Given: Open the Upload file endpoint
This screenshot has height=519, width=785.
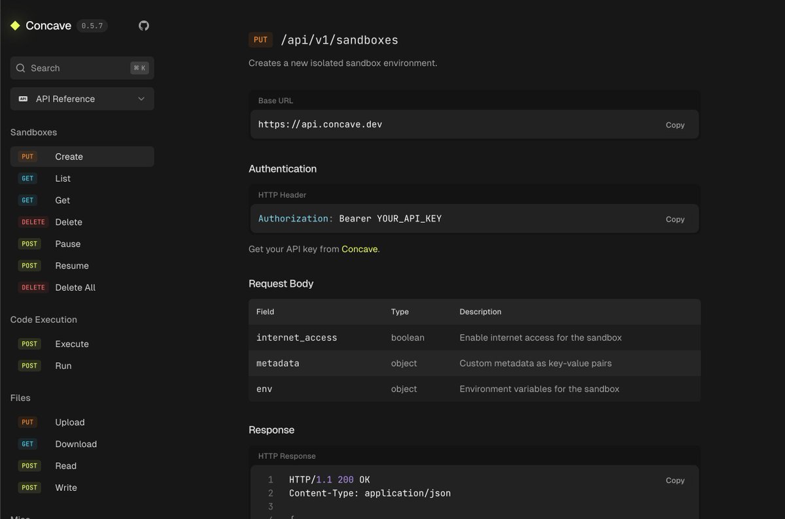Looking at the screenshot, I should click(82, 422).
